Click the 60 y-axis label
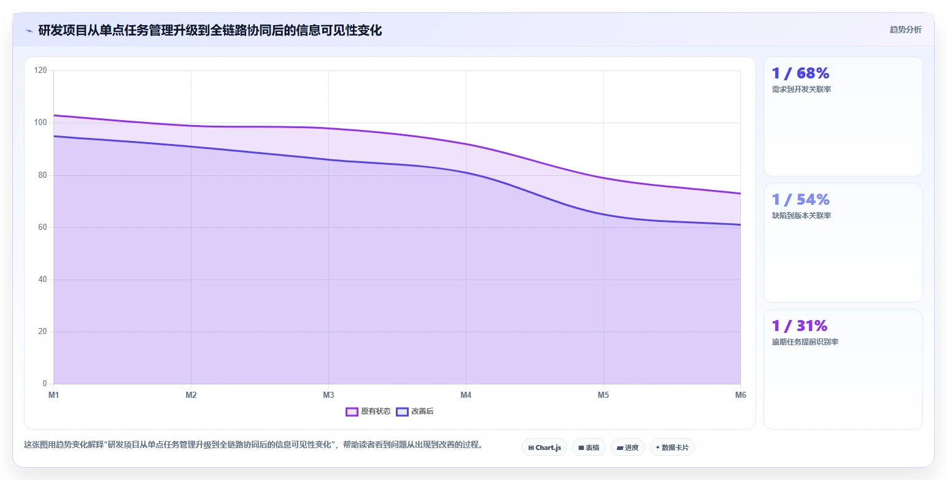This screenshot has width=947, height=480. 42,227
